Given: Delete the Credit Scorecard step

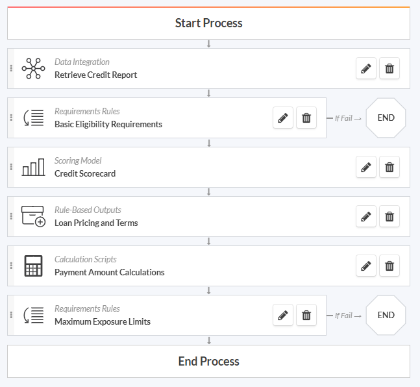Looking at the screenshot, I should (x=389, y=167).
